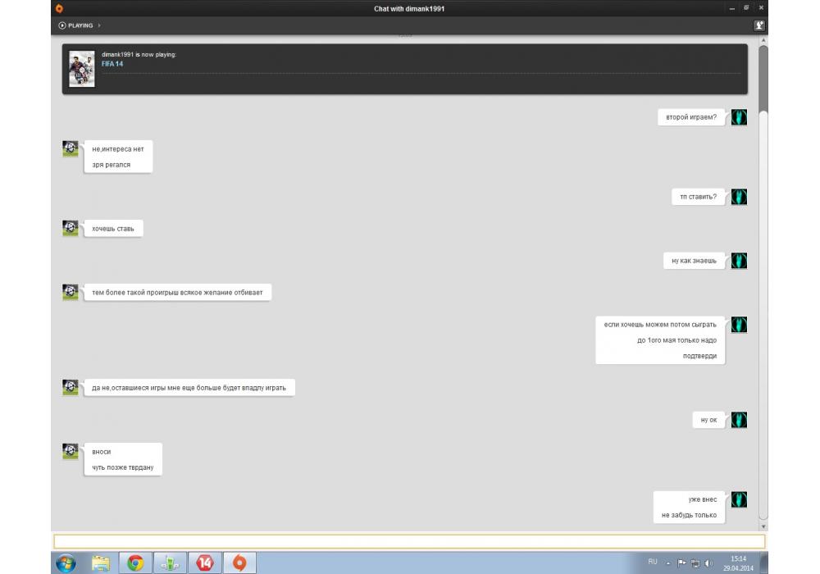The width and height of the screenshot is (820, 574).
Task: Click the Origin logo in title bar
Action: [59, 8]
